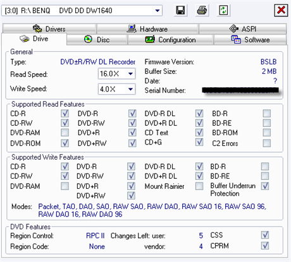
Task: Toggle DVD-RAM read feature checkbox
Action: (x=65, y=133)
